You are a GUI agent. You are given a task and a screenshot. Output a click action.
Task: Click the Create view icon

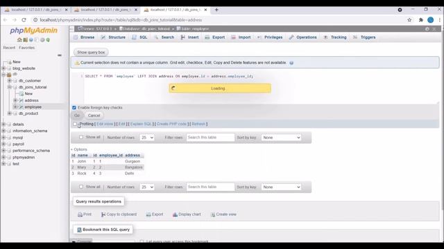click(x=213, y=214)
